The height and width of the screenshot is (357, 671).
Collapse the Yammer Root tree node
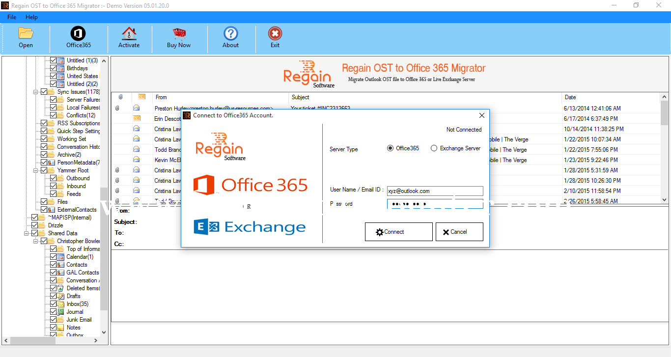(x=36, y=170)
